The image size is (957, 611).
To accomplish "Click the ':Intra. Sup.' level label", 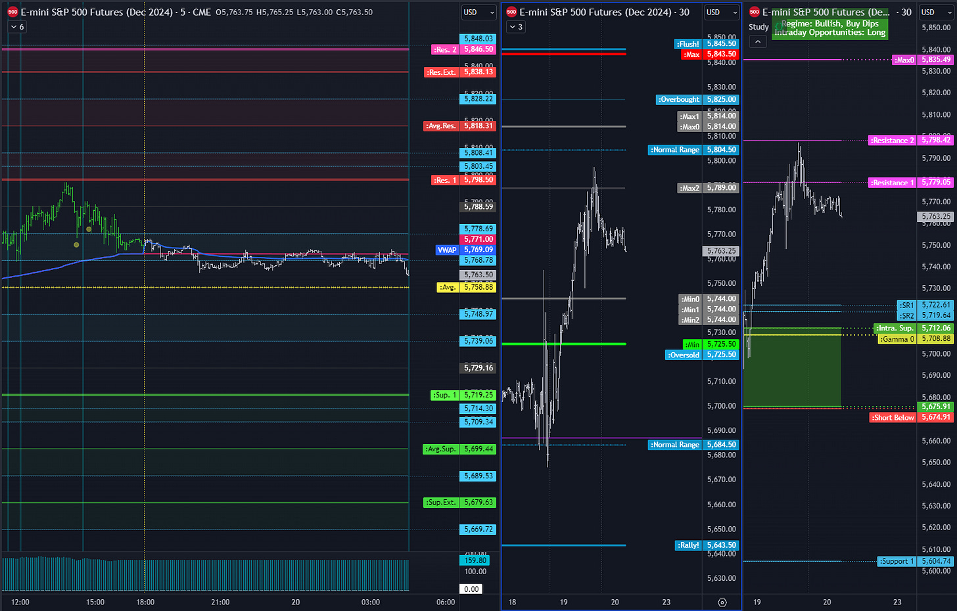I will [x=895, y=328].
